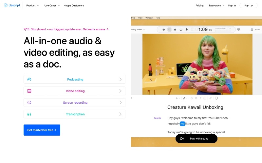262x163 pixels.
Task: Click the presentation easel icon beside Share
Action: (x=239, y=29)
